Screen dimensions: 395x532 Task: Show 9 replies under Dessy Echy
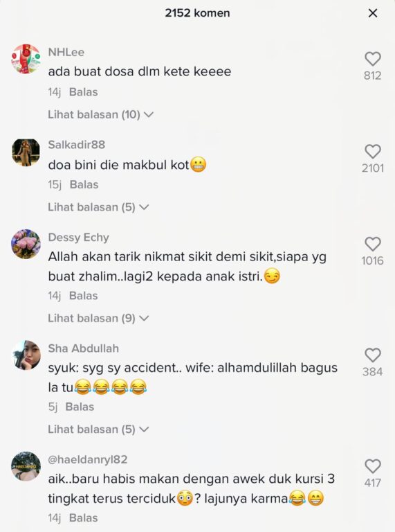[x=98, y=318]
